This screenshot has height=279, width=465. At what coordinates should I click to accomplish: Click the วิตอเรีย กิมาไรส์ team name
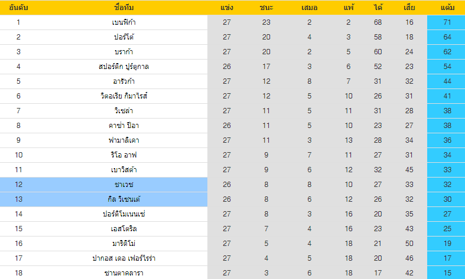coord(124,96)
